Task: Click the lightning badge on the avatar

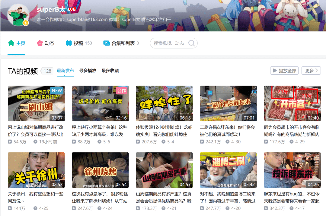Action: [x=26, y=23]
